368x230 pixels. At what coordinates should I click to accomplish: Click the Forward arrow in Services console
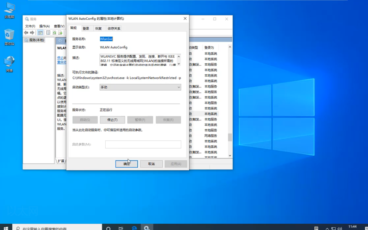[x=32, y=32]
